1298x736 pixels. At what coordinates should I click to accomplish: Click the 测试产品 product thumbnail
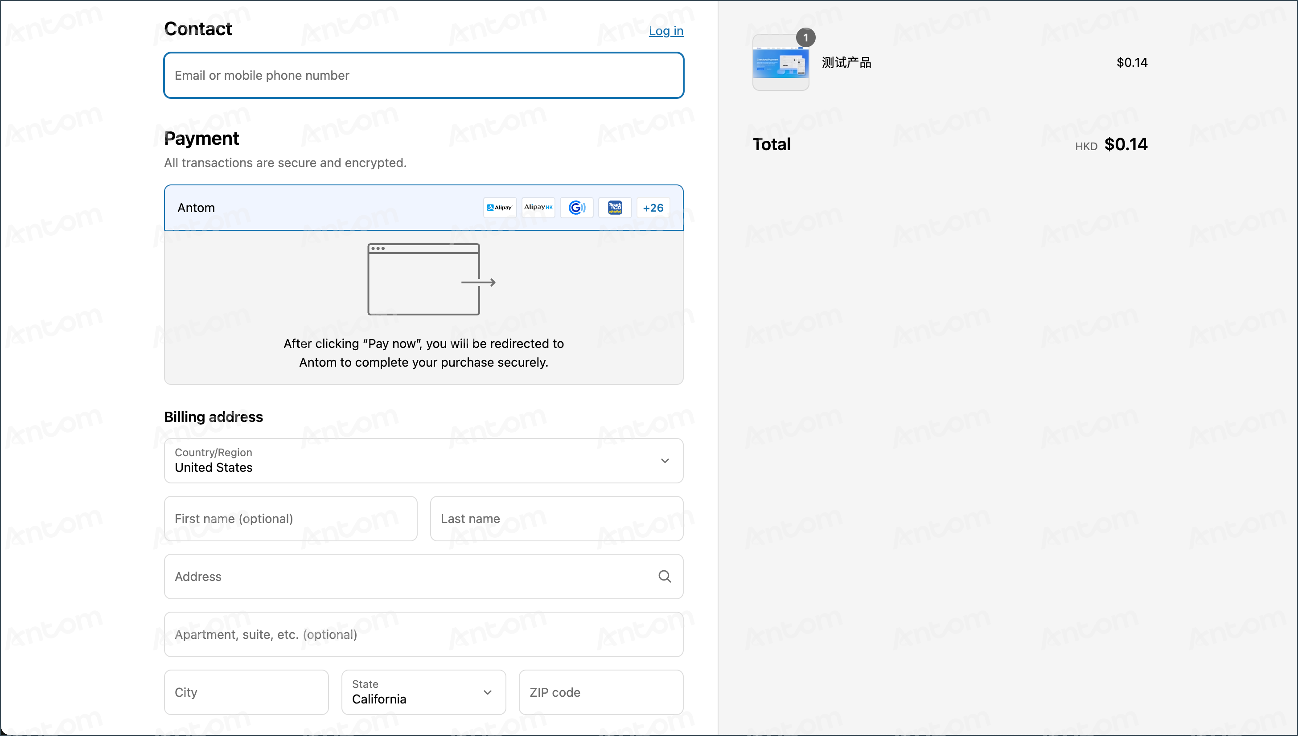click(x=781, y=62)
